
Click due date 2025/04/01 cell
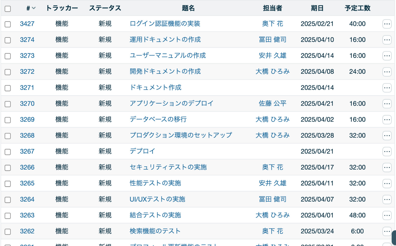point(317,215)
